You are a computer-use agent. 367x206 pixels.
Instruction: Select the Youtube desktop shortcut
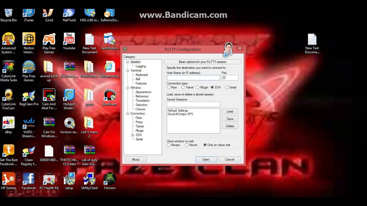click(x=69, y=41)
